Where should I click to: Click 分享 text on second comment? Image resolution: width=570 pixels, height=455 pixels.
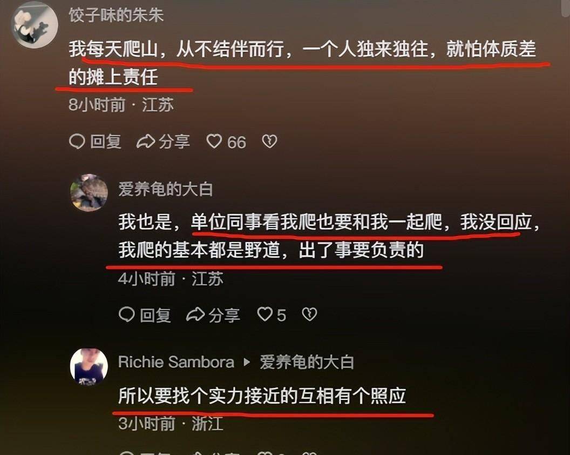(x=225, y=315)
